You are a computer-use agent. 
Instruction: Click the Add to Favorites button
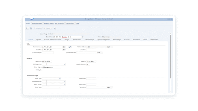click(60, 23)
